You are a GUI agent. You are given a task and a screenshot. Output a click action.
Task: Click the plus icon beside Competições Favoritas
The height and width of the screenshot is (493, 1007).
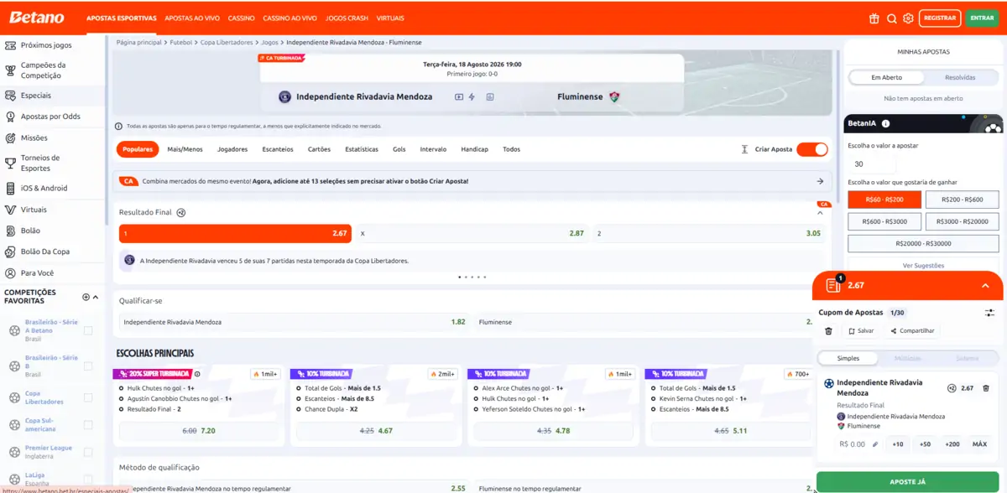click(x=86, y=297)
